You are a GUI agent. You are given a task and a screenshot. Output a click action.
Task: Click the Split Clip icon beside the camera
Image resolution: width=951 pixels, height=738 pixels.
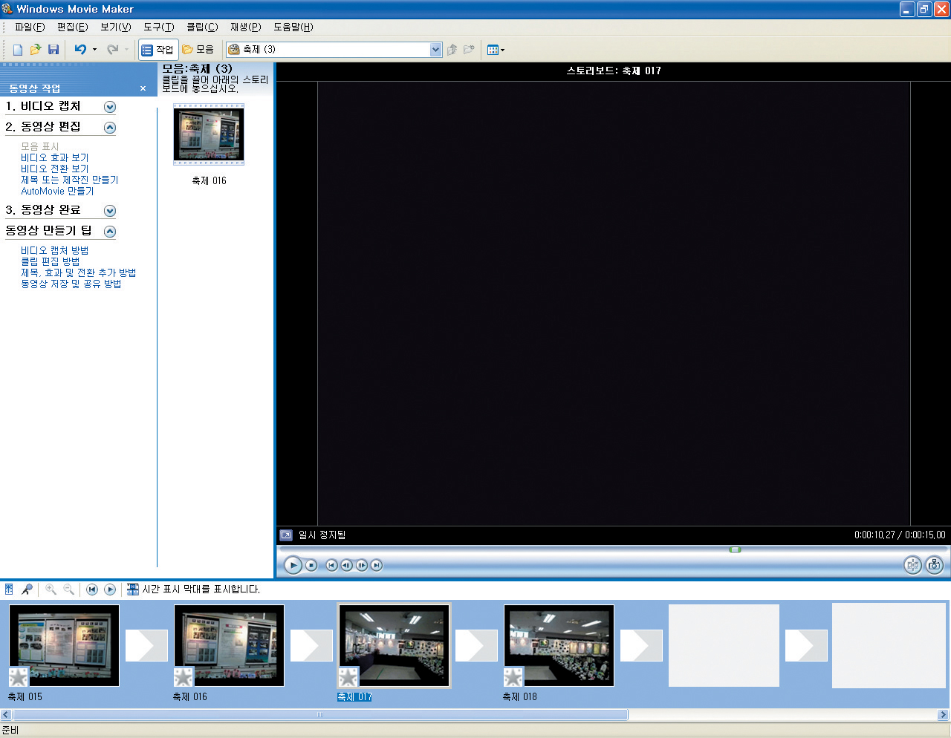912,565
